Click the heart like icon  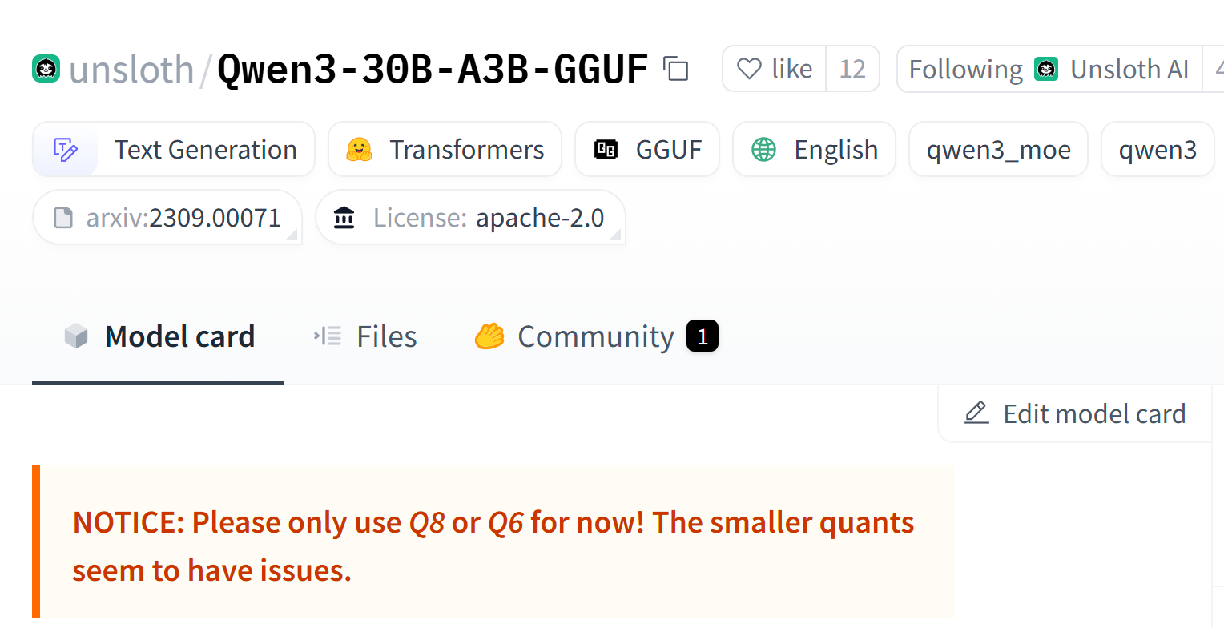click(749, 70)
